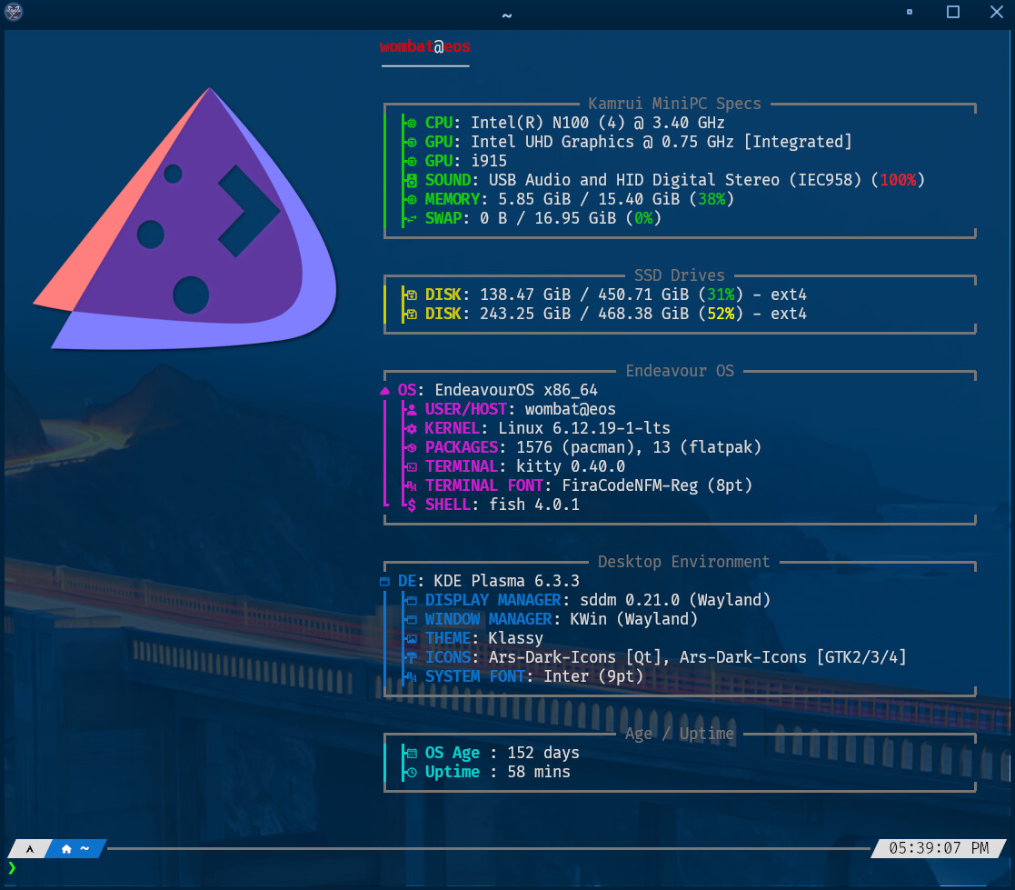Click the red 100% sound volume value
This screenshot has width=1015, height=890.
pyautogui.click(x=898, y=180)
